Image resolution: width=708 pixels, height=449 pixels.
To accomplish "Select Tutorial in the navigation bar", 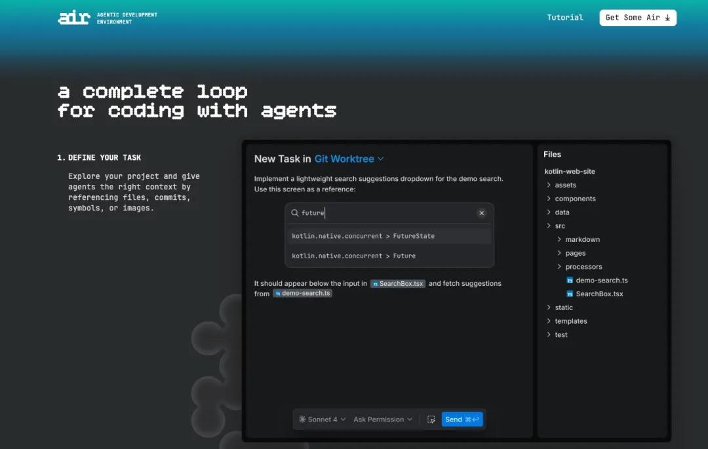I will (564, 17).
